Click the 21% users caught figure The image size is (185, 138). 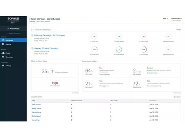(89, 84)
